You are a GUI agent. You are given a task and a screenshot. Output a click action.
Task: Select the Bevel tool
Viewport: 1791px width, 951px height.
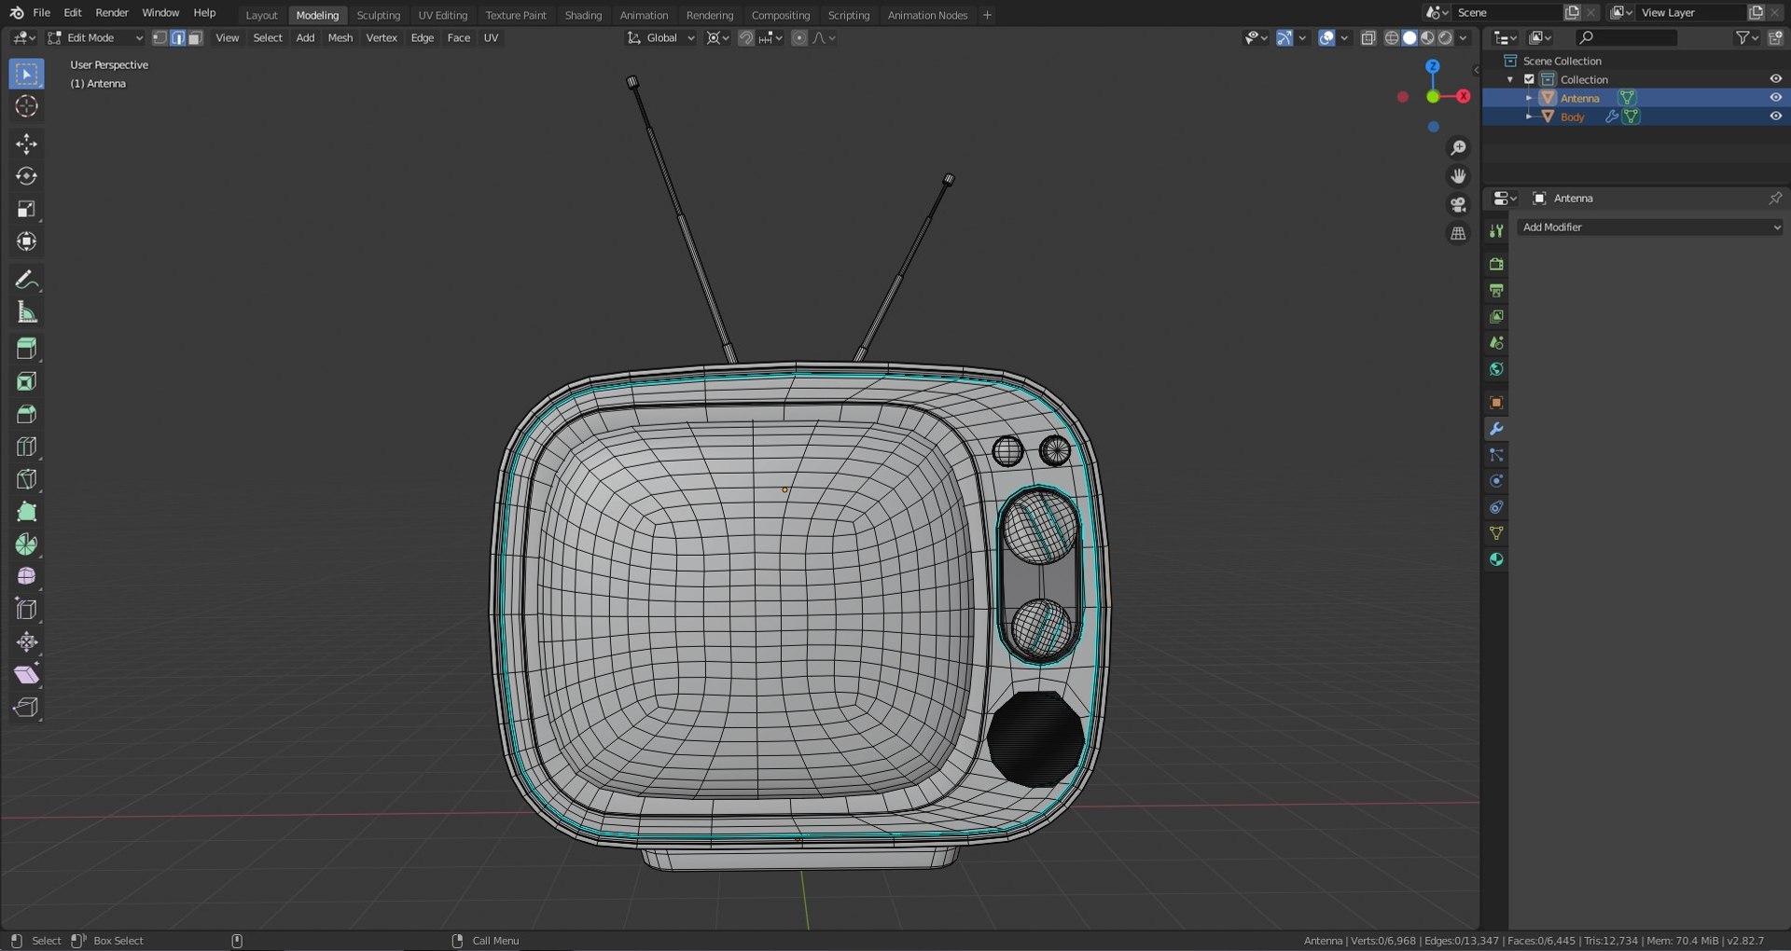point(26,414)
